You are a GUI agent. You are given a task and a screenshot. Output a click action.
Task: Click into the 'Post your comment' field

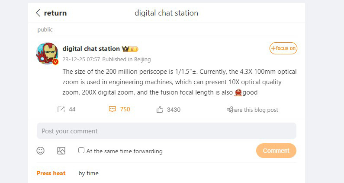[166, 131]
